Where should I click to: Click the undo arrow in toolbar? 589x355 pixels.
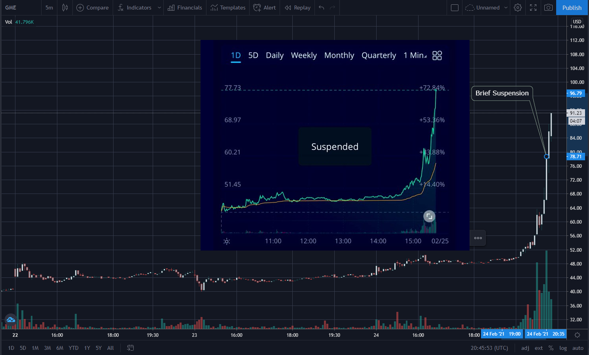(322, 8)
